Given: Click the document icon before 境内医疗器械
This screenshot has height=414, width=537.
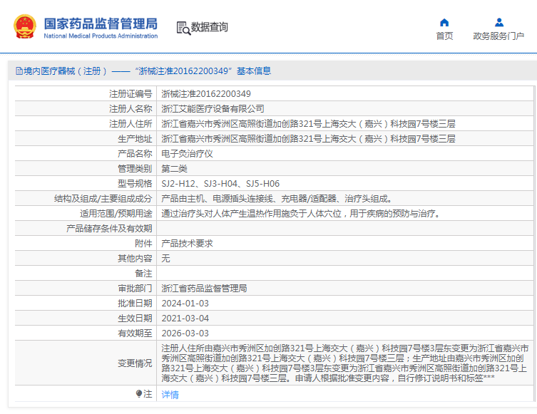Looking at the screenshot, I should tap(19, 71).
